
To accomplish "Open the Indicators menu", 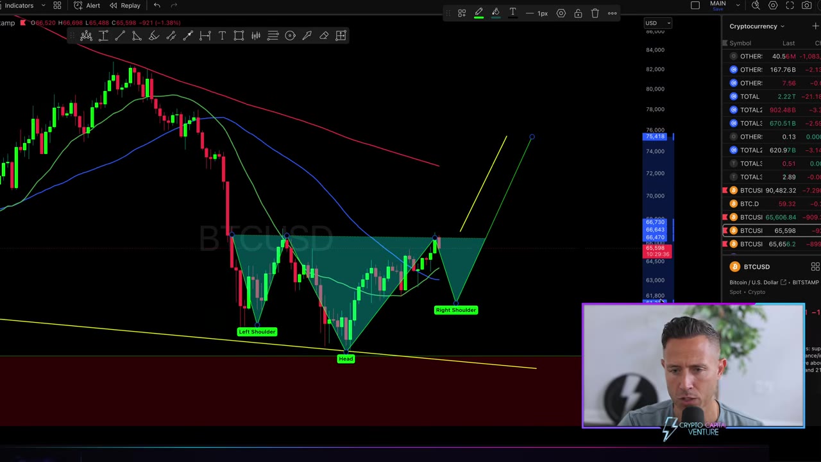I will (x=19, y=5).
